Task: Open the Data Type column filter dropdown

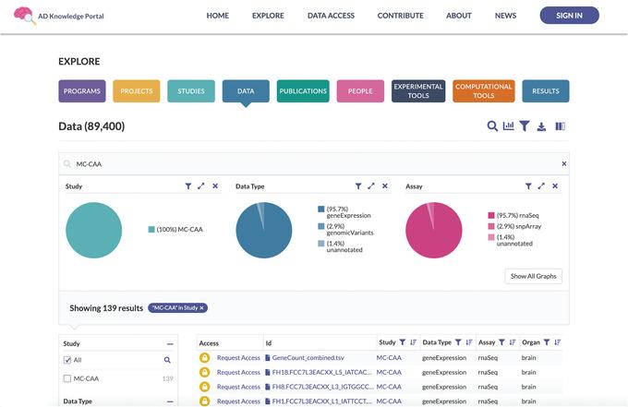Action: pyautogui.click(x=458, y=342)
